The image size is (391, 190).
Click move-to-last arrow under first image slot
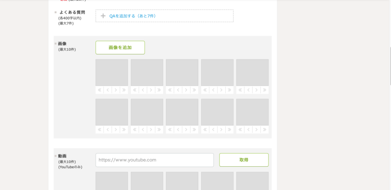124,90
